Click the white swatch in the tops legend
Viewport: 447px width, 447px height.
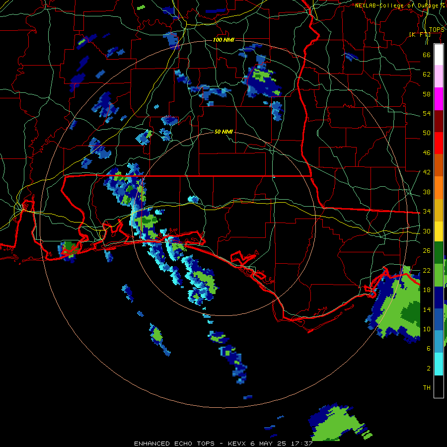click(439, 55)
